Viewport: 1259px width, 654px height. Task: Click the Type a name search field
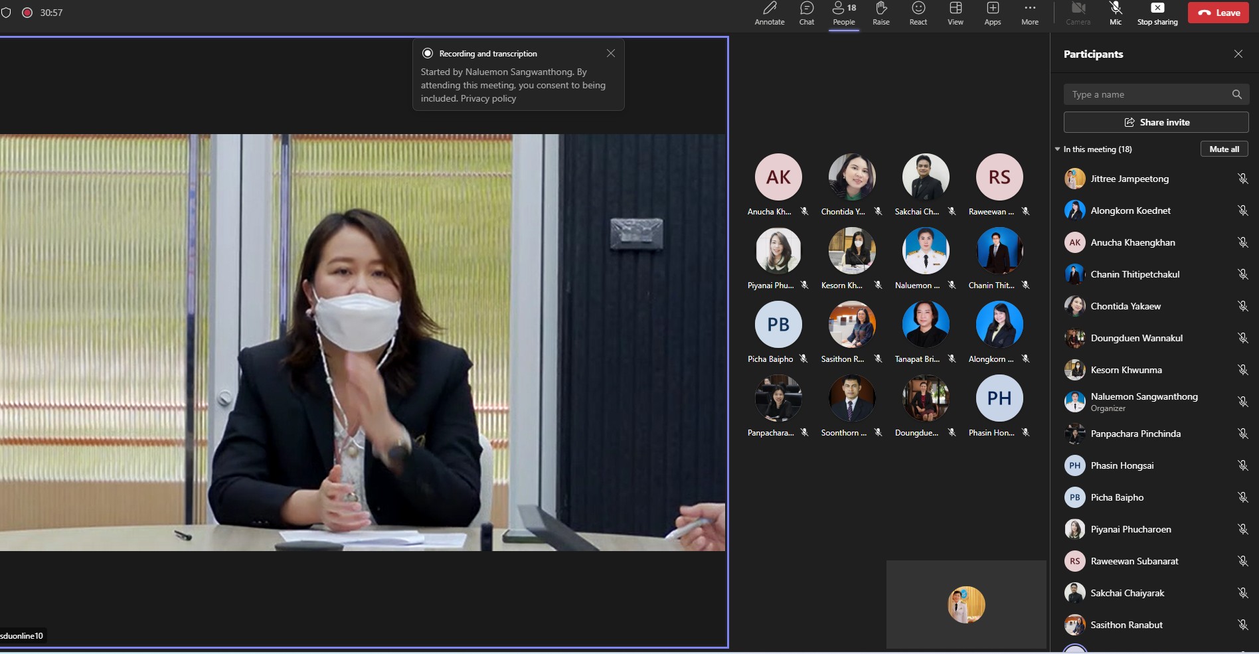[1147, 94]
